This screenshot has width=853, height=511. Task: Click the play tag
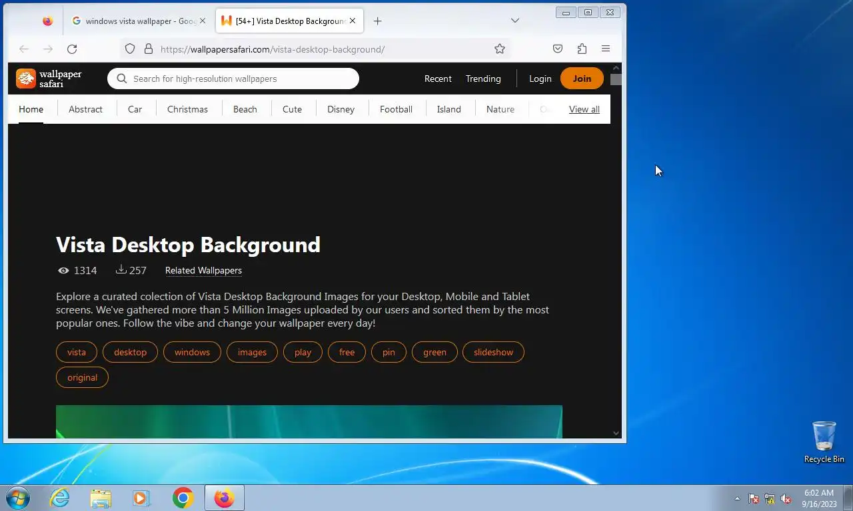303,352
